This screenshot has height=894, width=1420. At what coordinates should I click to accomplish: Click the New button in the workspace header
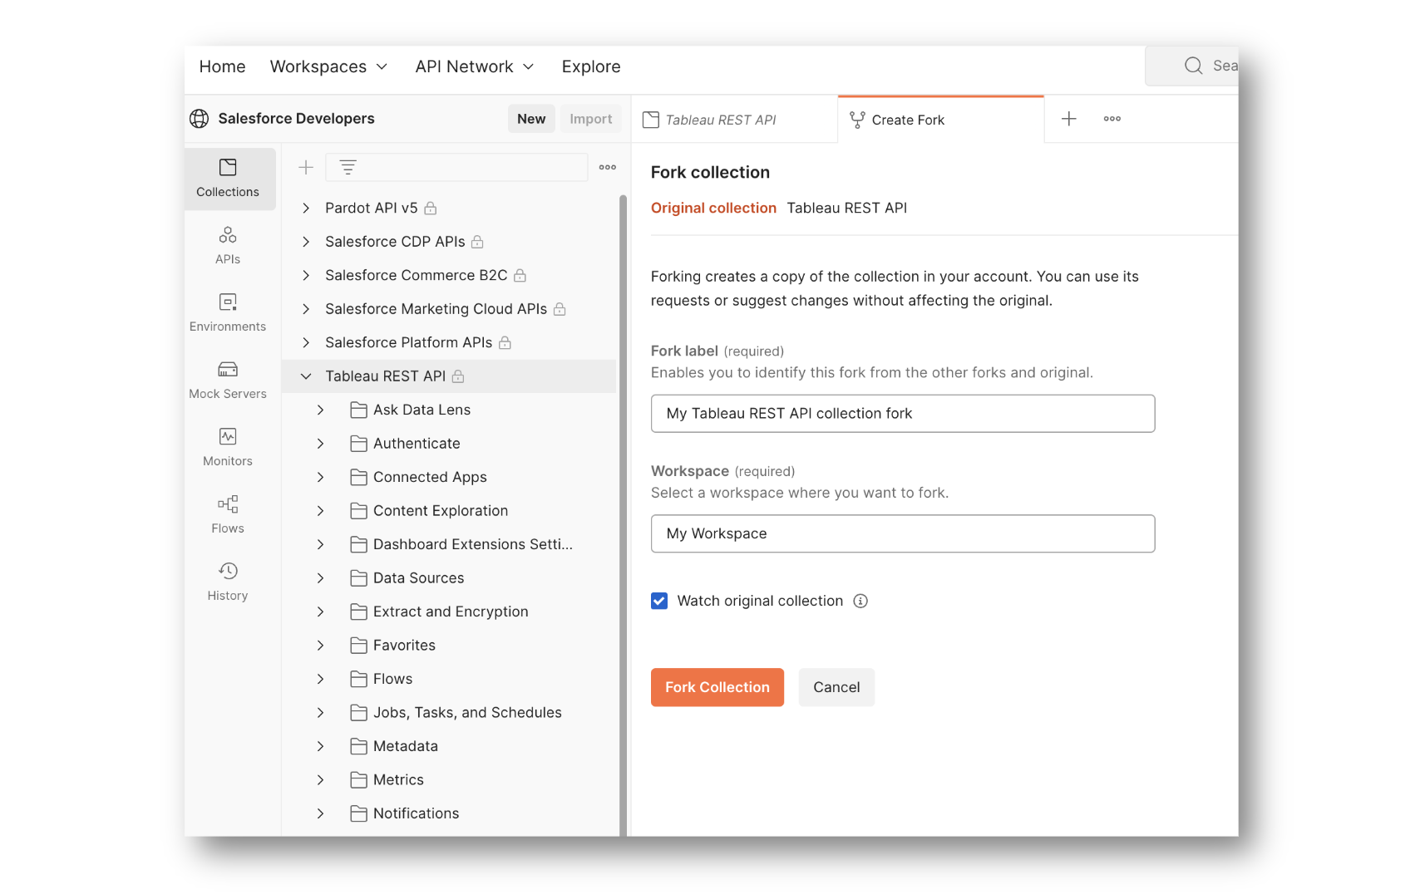click(x=531, y=119)
